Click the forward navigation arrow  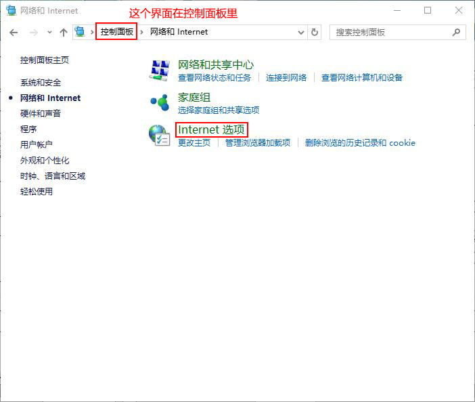point(34,32)
